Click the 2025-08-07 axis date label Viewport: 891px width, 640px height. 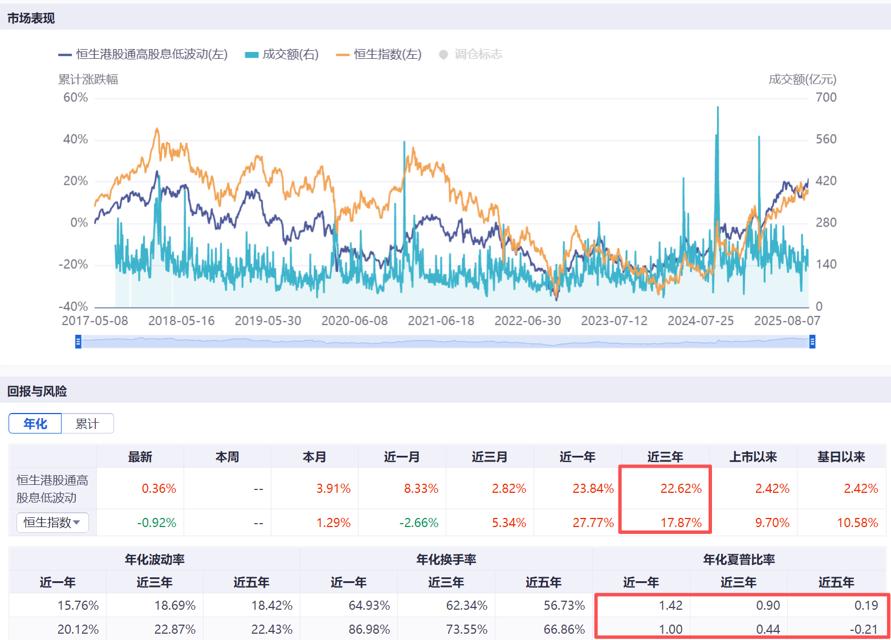coord(787,321)
